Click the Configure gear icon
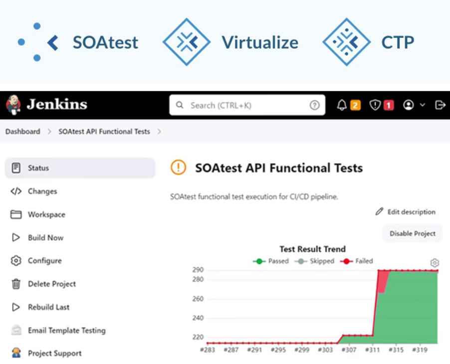This screenshot has width=450, height=364. coord(16,260)
